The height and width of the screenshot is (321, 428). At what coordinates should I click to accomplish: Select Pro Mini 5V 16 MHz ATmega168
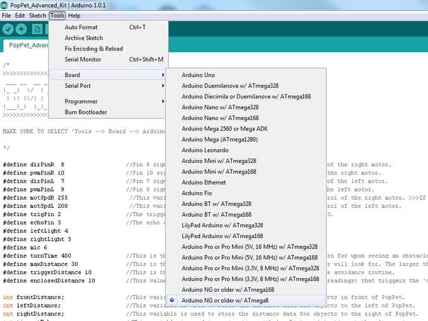point(246,257)
